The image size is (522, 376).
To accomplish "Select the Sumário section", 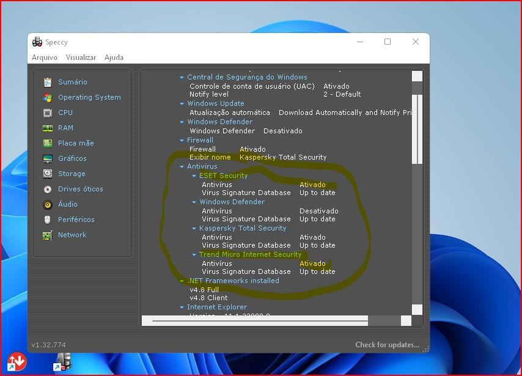I will coord(73,82).
